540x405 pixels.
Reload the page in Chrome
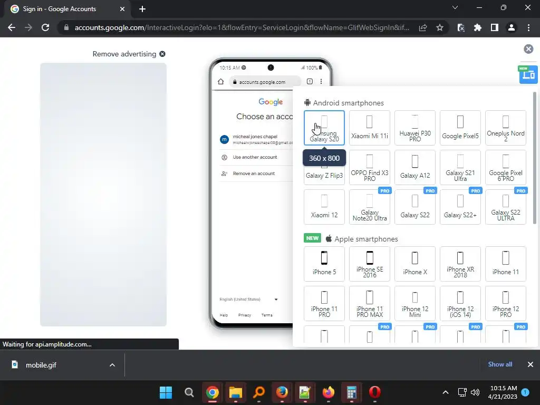(45, 27)
